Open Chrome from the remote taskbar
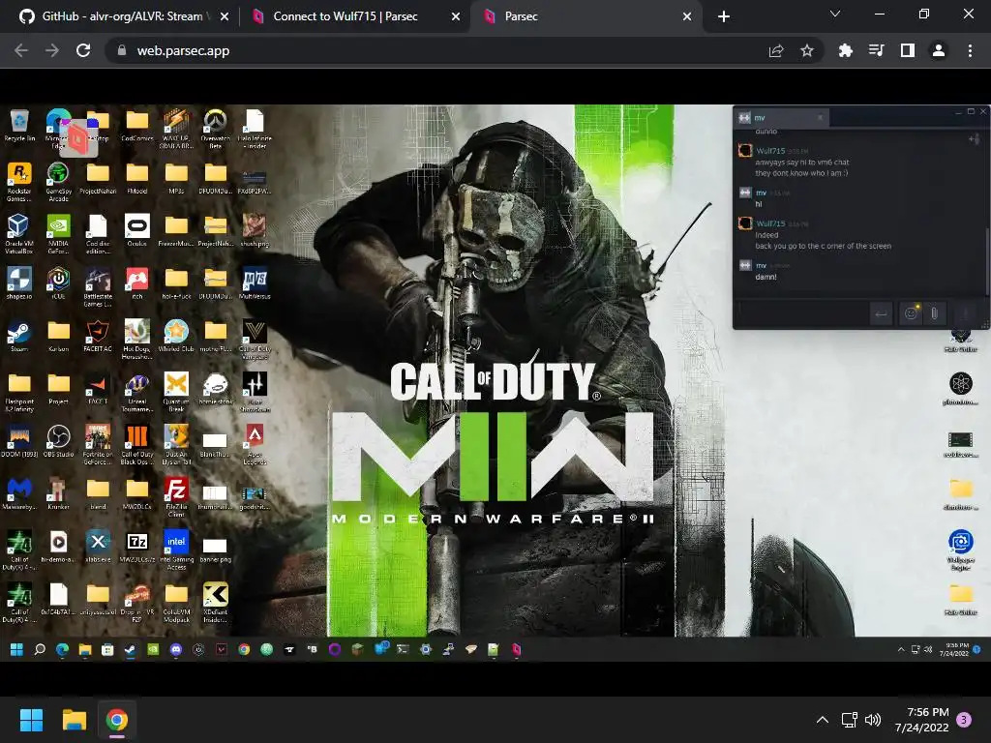The height and width of the screenshot is (743, 991). point(244,649)
